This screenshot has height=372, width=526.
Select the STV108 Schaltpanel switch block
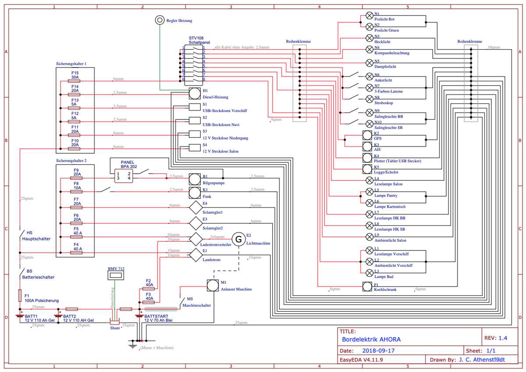click(x=193, y=65)
